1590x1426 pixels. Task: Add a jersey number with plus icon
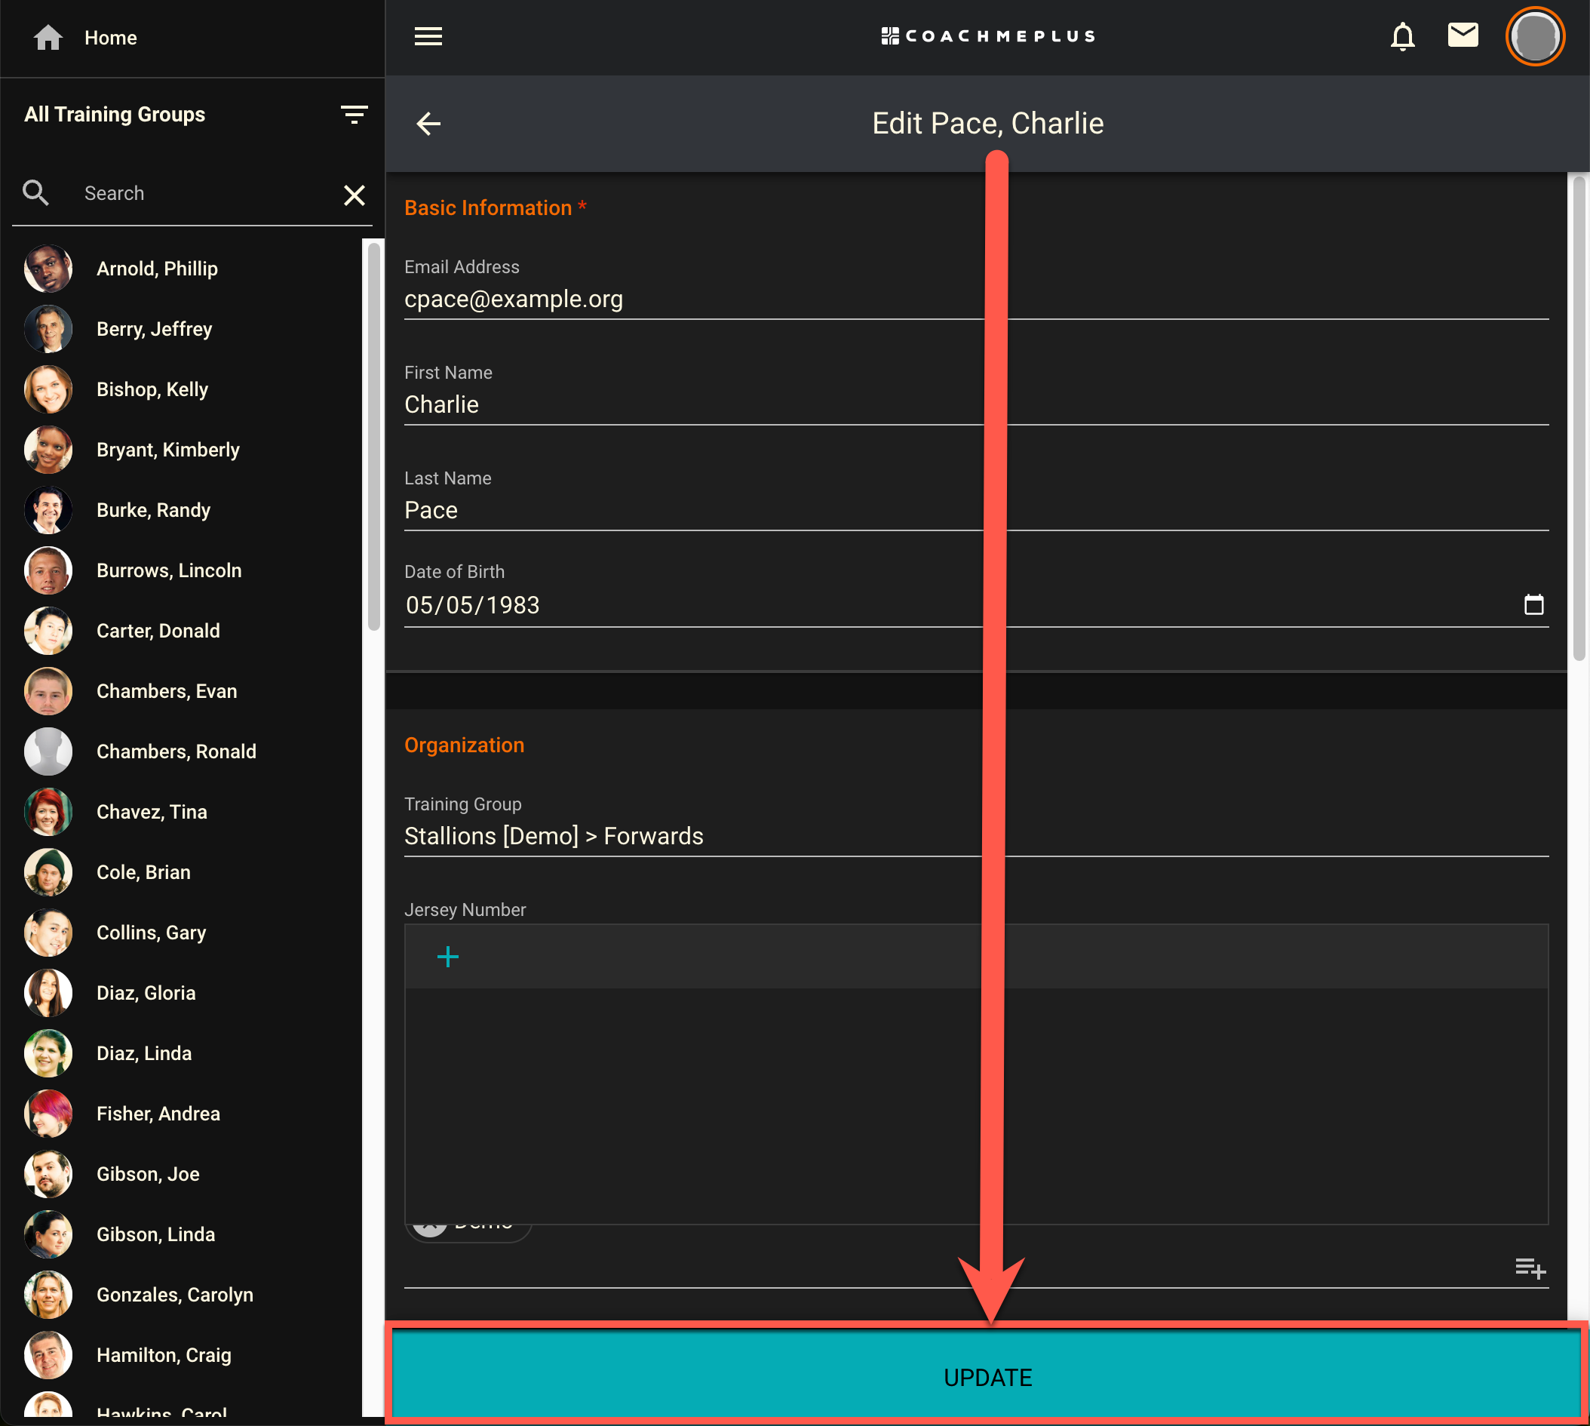point(447,957)
